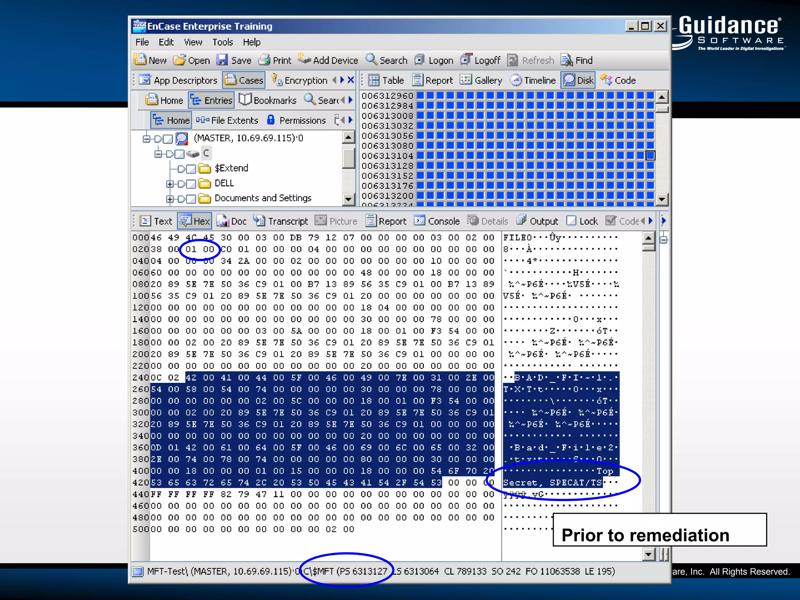Screen dimensions: 800x600
Task: Check the box next to $Extend folder
Action: pyautogui.click(x=191, y=169)
